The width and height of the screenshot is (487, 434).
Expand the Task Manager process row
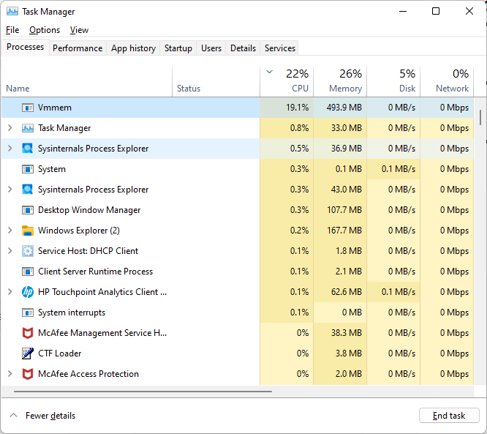10,128
